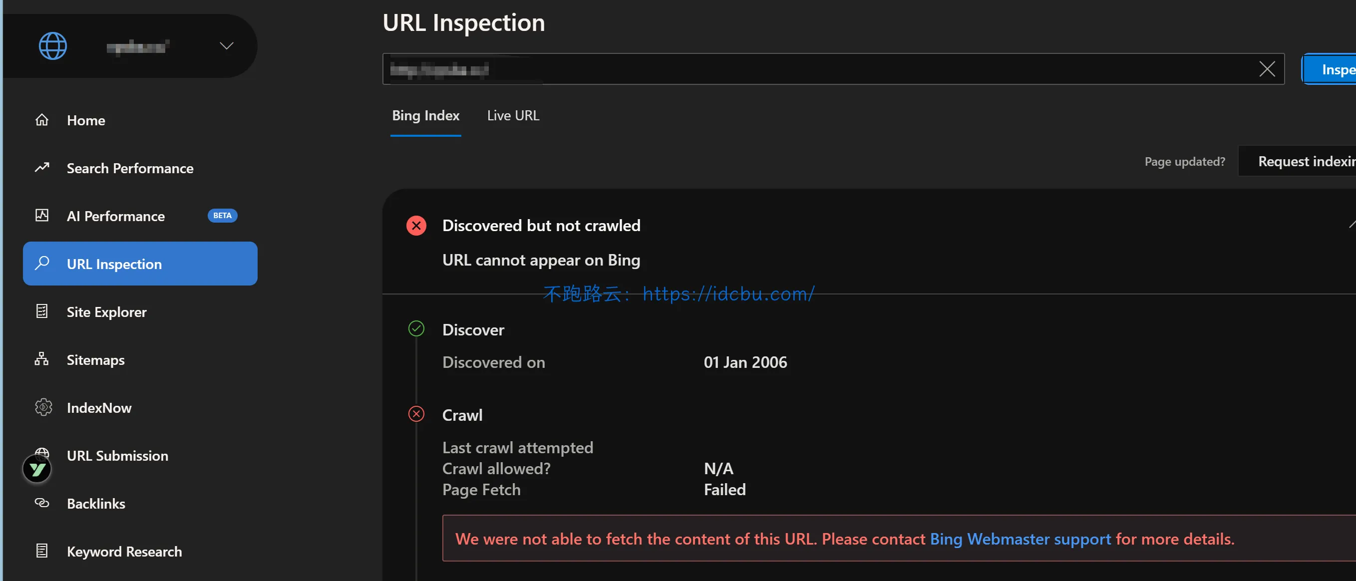This screenshot has width=1356, height=581.
Task: Click the green Discover check icon
Action: (x=416, y=329)
